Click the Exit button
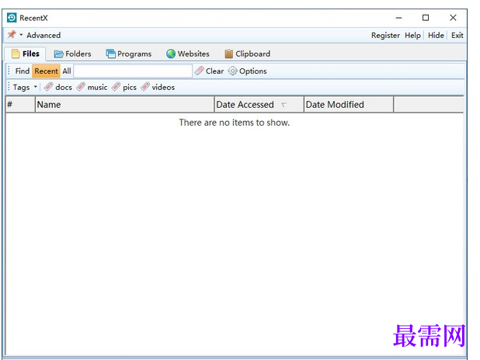This screenshot has height=360, width=480. coord(457,36)
